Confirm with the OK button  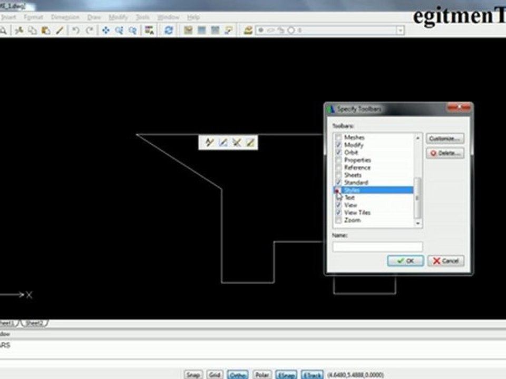[x=406, y=261]
